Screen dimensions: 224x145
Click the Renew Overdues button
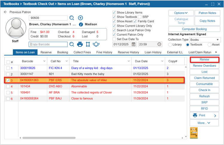[x=204, y=66]
